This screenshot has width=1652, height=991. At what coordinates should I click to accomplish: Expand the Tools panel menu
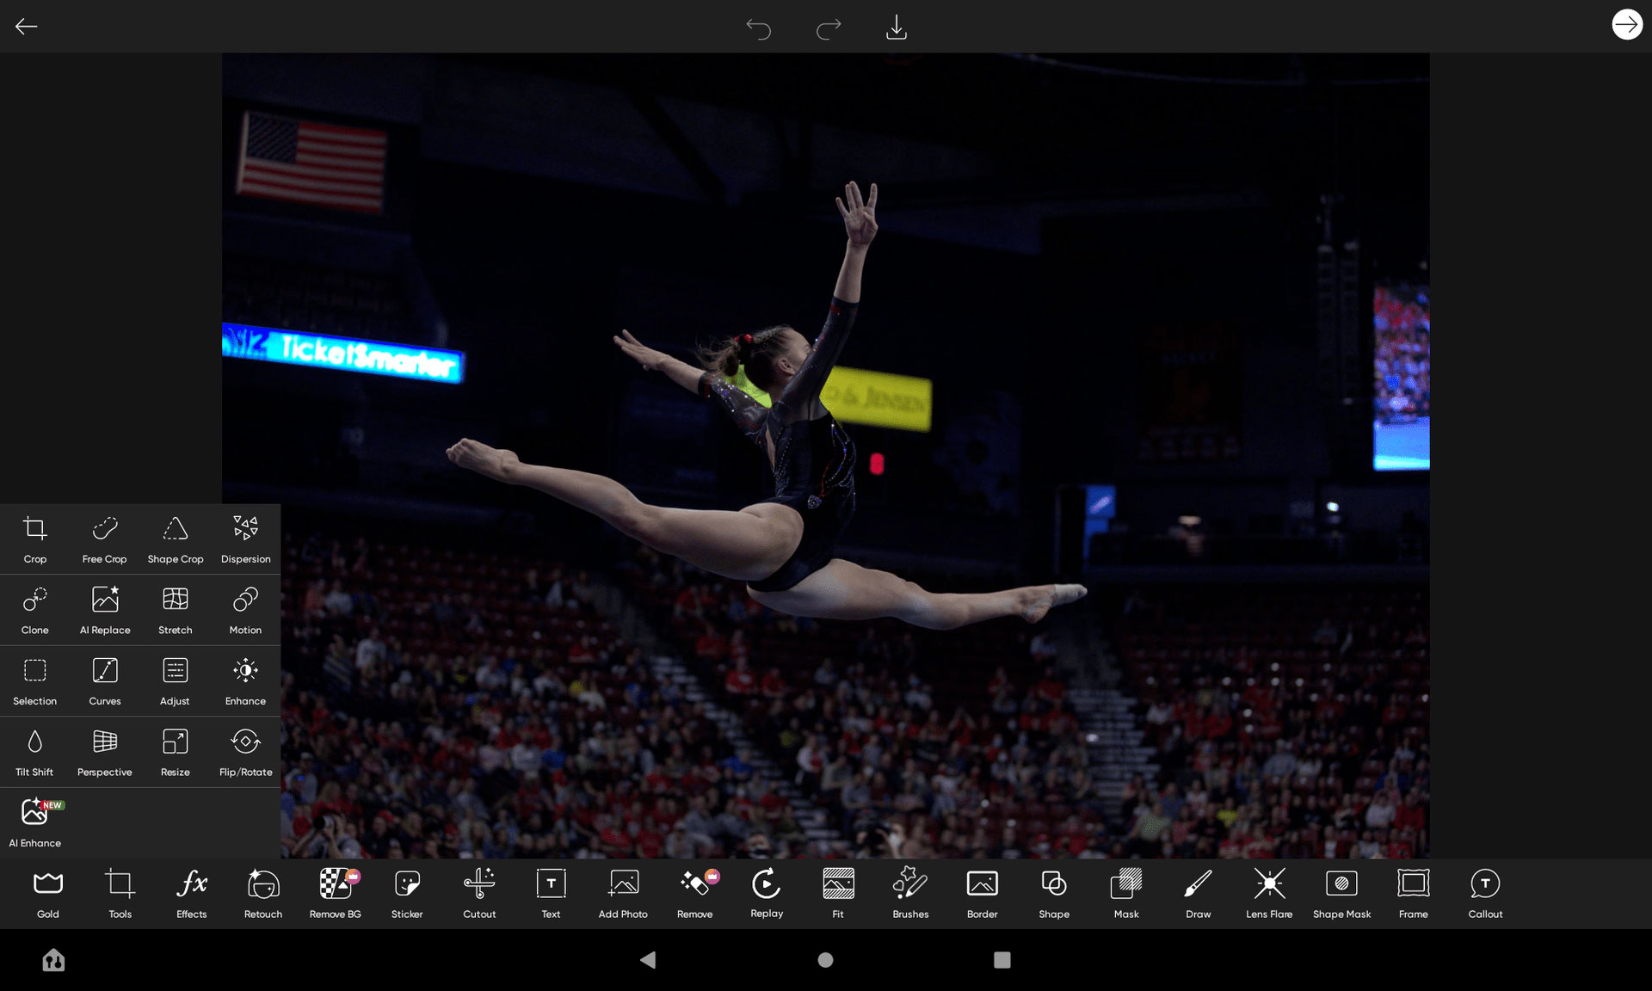[x=120, y=893]
